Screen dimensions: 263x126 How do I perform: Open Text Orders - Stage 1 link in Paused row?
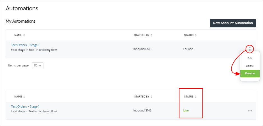25,45
